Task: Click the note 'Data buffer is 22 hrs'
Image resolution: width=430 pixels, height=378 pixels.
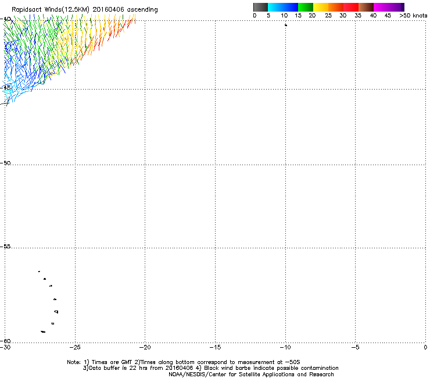Action: (117, 368)
